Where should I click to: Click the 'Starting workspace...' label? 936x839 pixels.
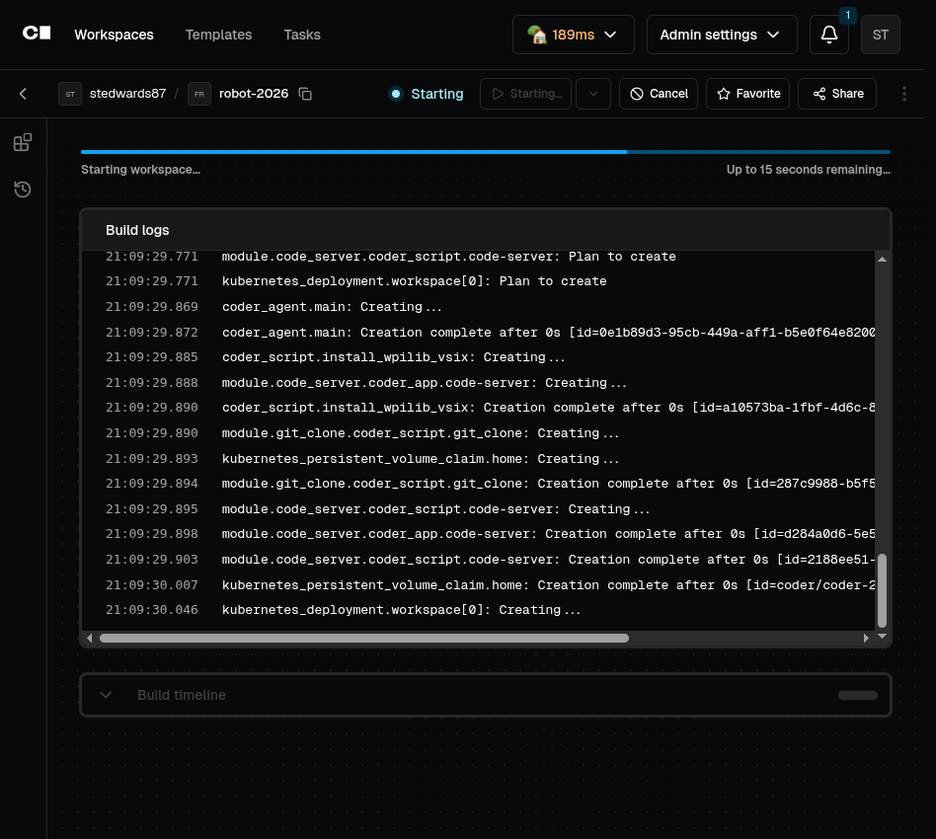point(141,170)
